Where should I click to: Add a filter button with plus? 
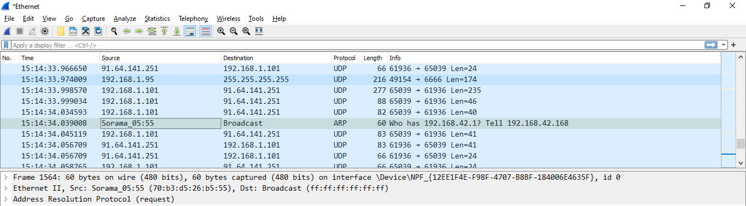tap(733, 45)
